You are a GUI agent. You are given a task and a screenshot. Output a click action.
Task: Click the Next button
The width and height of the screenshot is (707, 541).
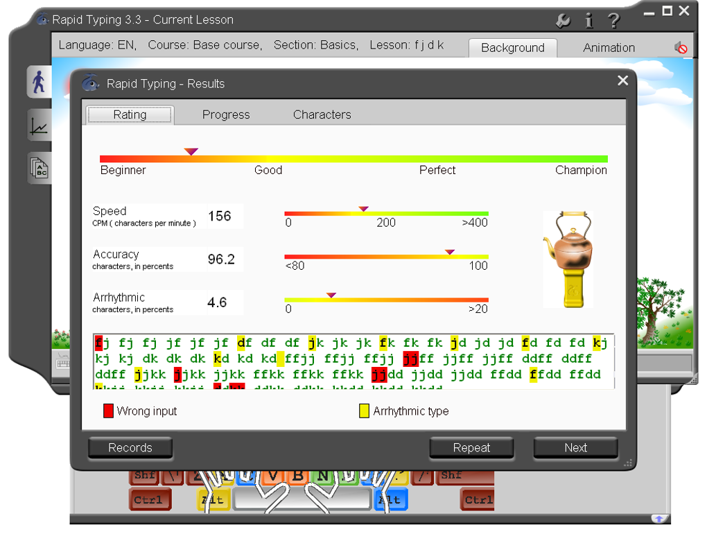tap(576, 447)
